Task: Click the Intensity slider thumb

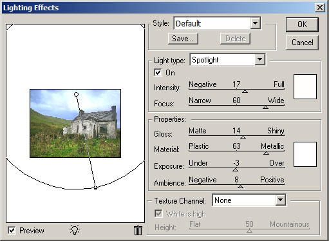Action: tap(245, 92)
